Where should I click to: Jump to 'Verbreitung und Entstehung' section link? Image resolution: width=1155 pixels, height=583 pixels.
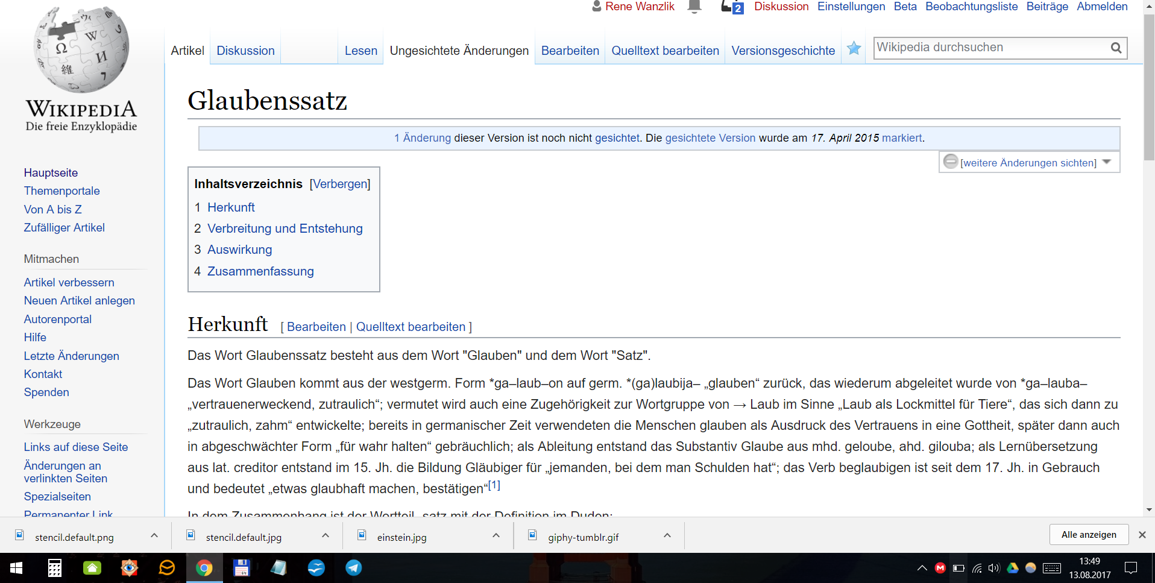tap(285, 228)
